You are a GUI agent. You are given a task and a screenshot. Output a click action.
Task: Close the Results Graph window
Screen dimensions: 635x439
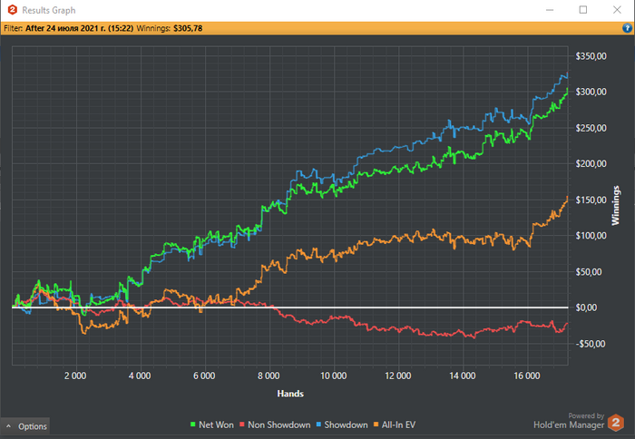point(617,10)
